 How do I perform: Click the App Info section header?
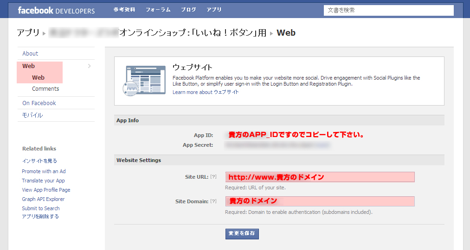click(279, 120)
